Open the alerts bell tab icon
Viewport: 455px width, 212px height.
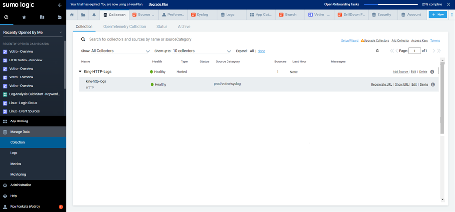(x=94, y=15)
